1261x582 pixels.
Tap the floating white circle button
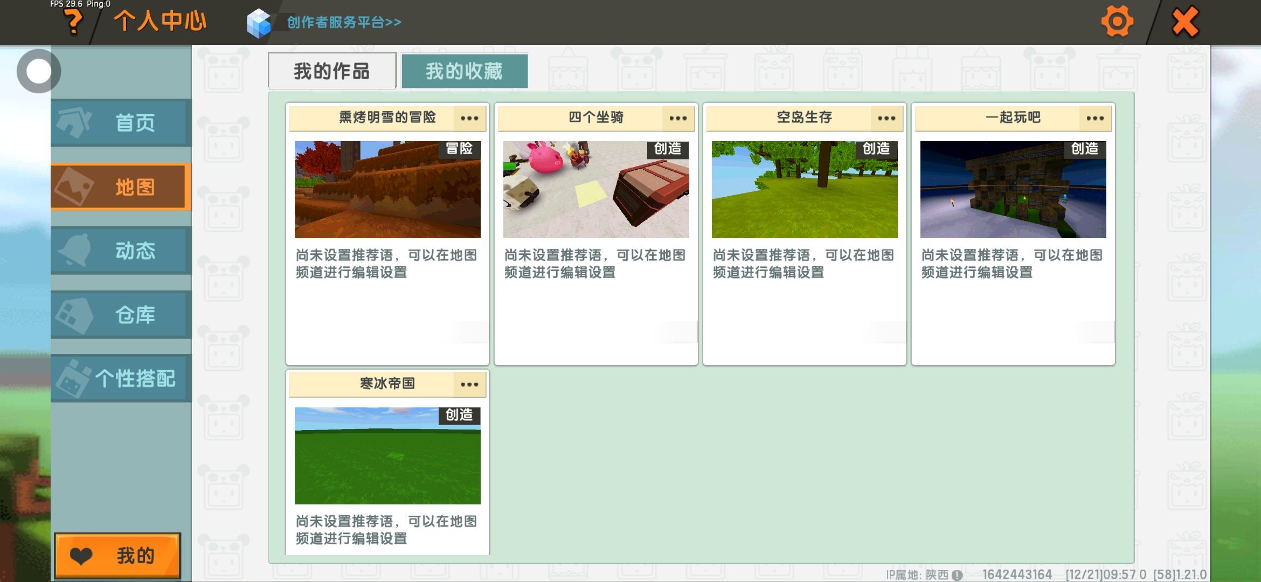(x=38, y=71)
